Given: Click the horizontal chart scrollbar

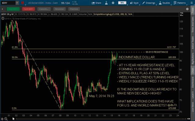Looking at the screenshot, I should tap(101, 119).
